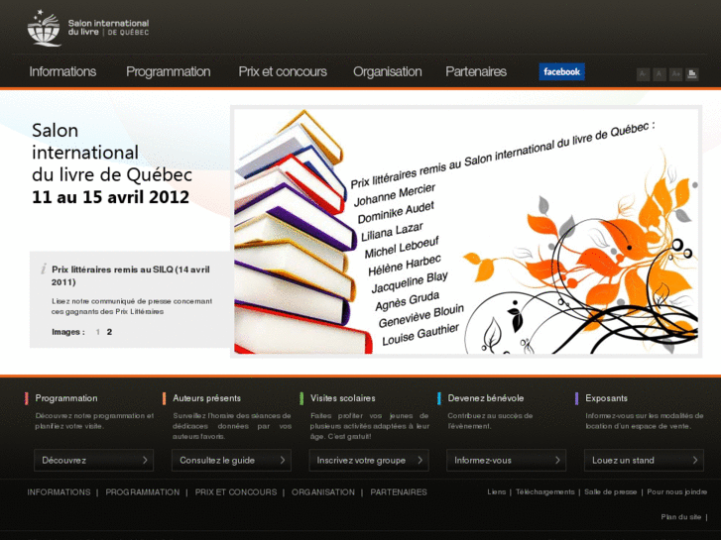Open the Pour nous joindre link
This screenshot has height=540, width=721.
tap(676, 491)
